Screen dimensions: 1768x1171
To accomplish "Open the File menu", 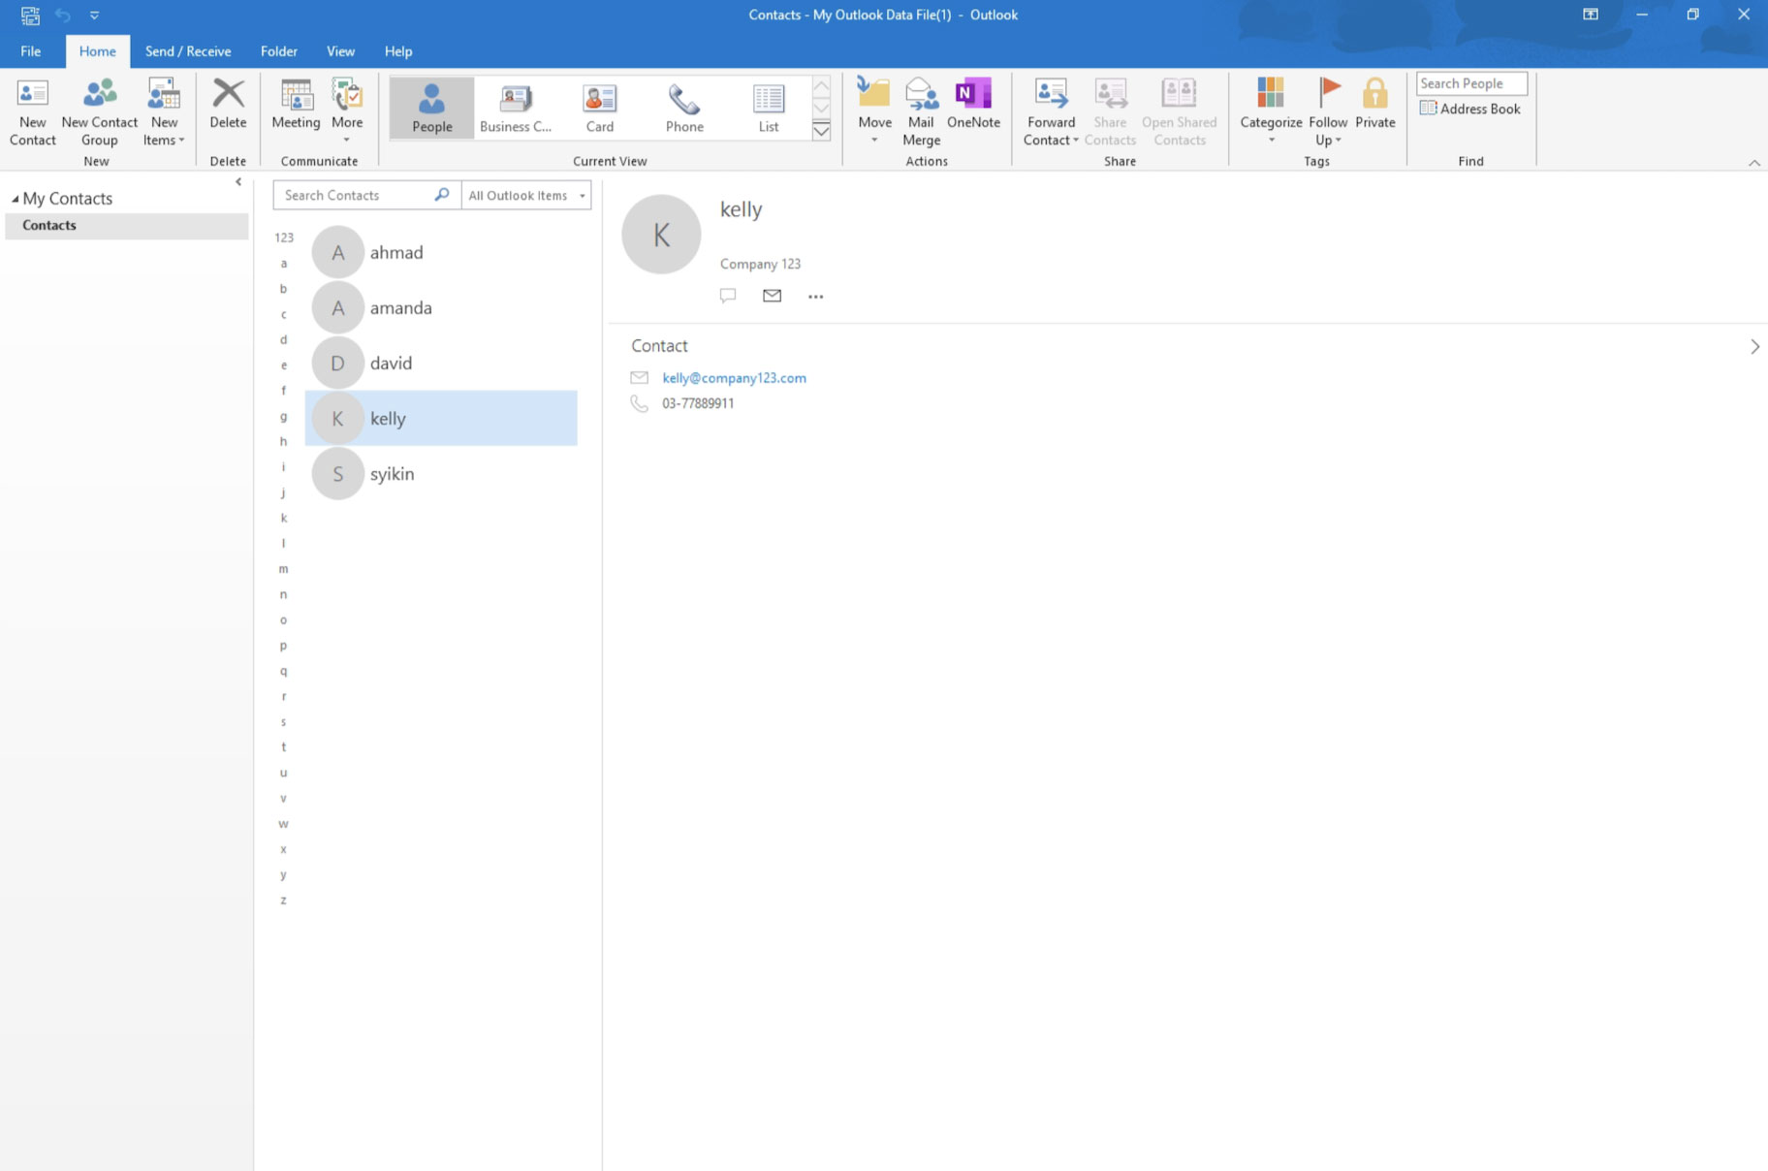I will tap(31, 51).
